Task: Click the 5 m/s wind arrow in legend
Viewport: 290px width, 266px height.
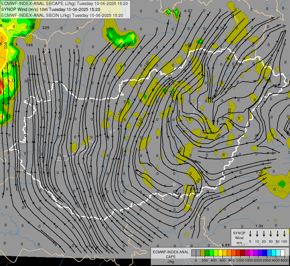Action: (x=250, y=234)
